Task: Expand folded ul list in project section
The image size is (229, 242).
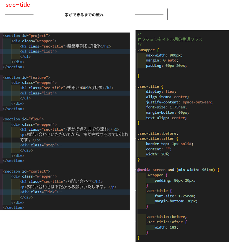Action: coord(58,51)
